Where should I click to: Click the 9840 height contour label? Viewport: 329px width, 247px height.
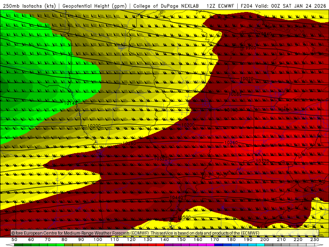(x=265, y=34)
